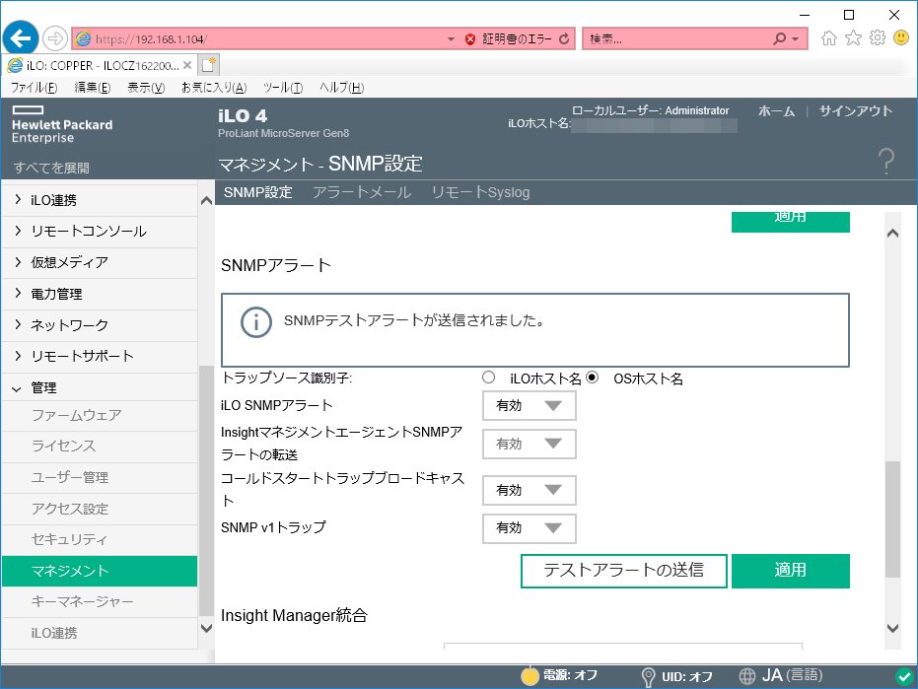Refresh the page with the reload icon
The image size is (918, 689).
tap(564, 39)
